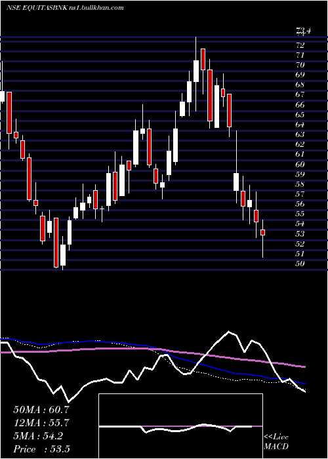Click the NSE EQUITASBNK chart title
This screenshot has height=459, width=328.
pyautogui.click(x=65, y=8)
